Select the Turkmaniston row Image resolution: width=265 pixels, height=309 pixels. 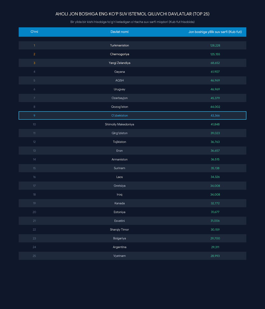[x=132, y=45]
